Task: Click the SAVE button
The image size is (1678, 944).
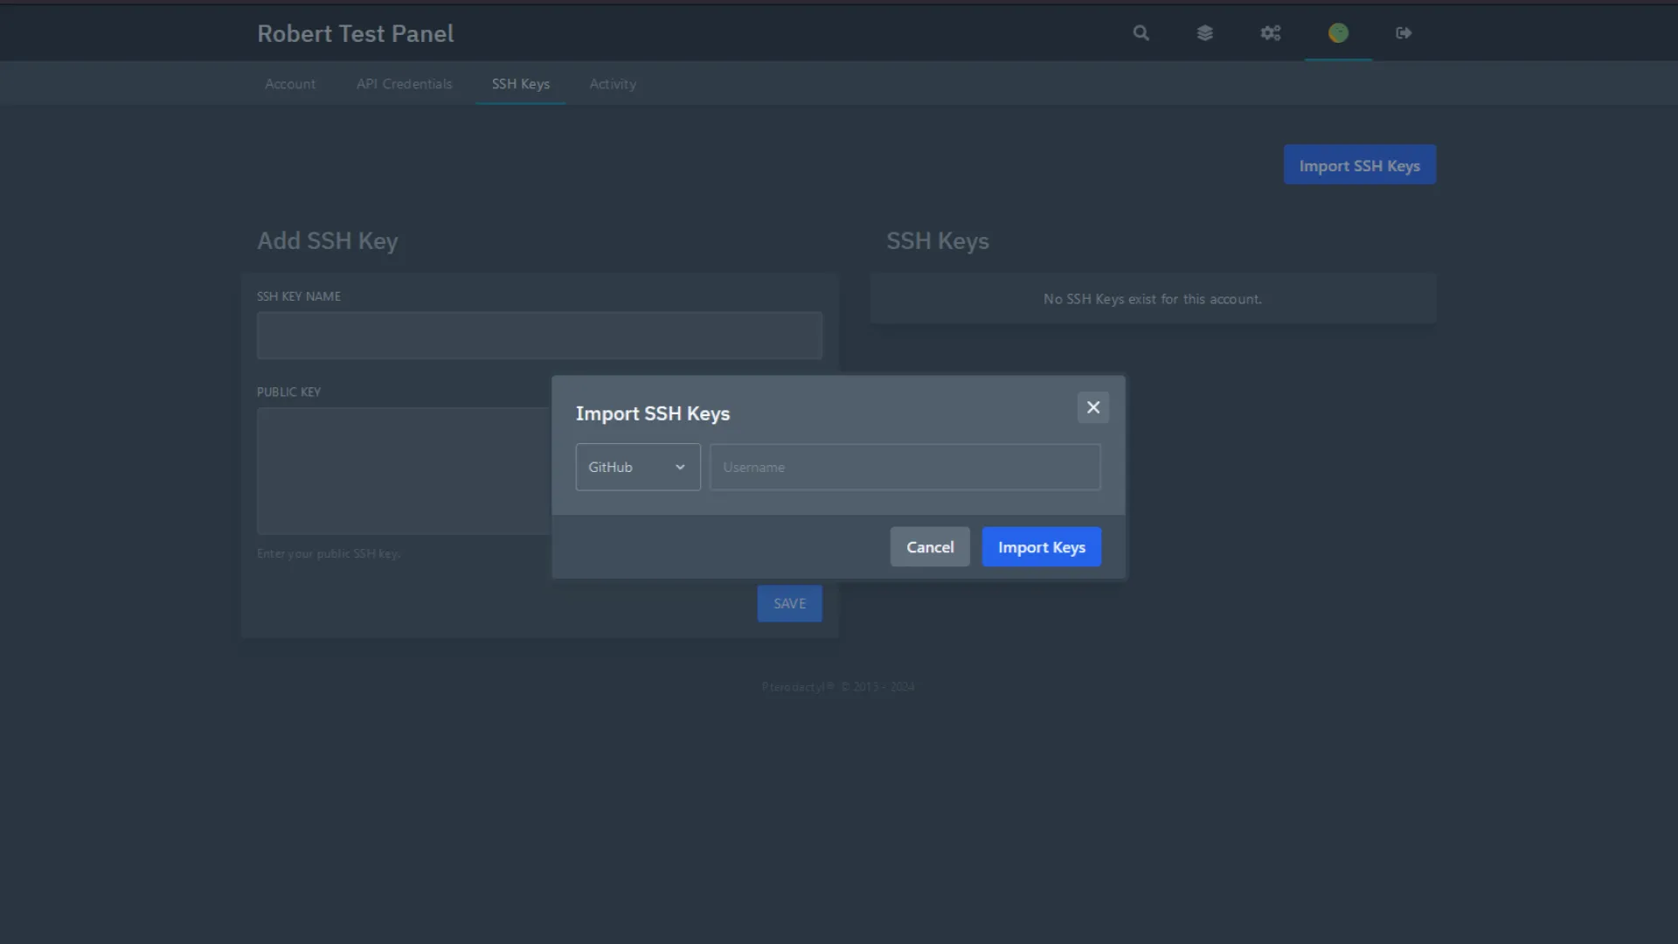Action: [789, 603]
